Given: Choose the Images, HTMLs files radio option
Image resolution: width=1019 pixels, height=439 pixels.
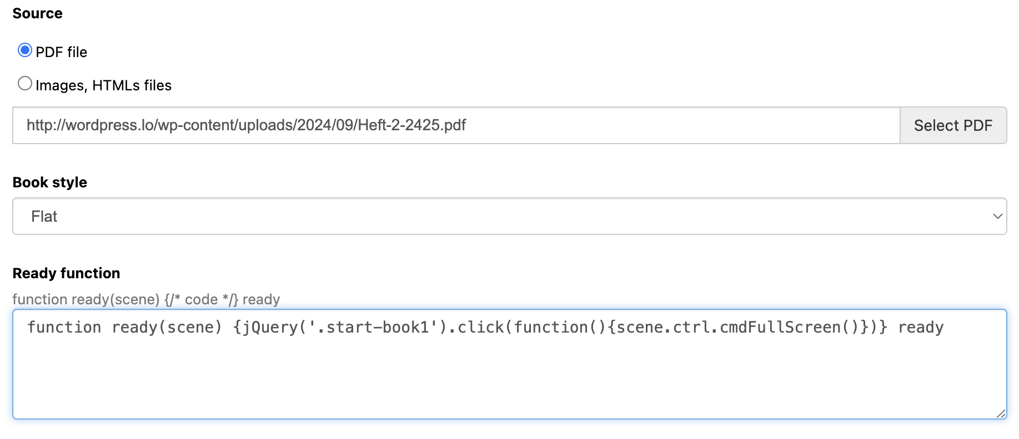Looking at the screenshot, I should tap(25, 84).
